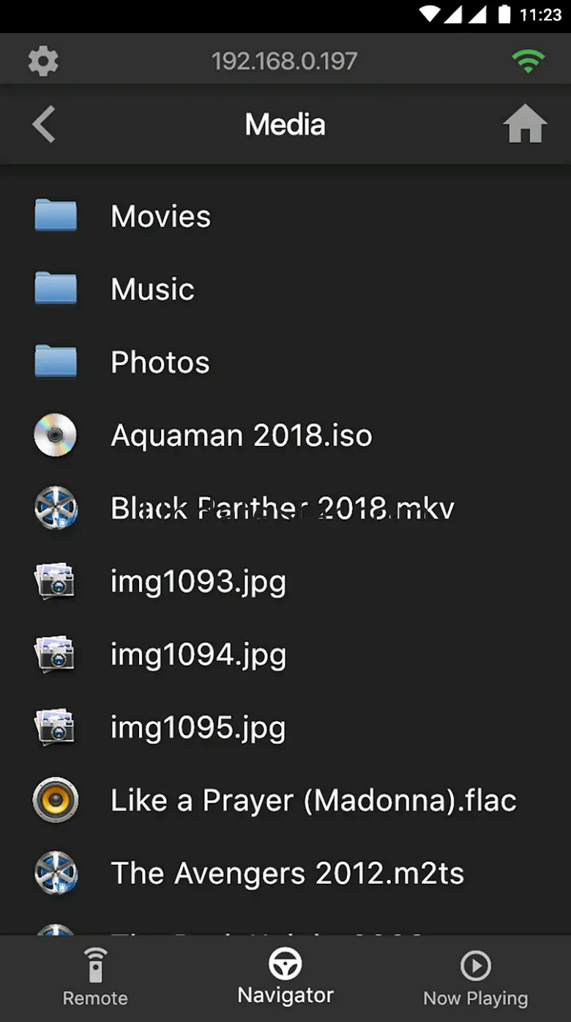Screen dimensions: 571x1022
Task: Switch to the Navigator tab
Action: click(x=285, y=977)
